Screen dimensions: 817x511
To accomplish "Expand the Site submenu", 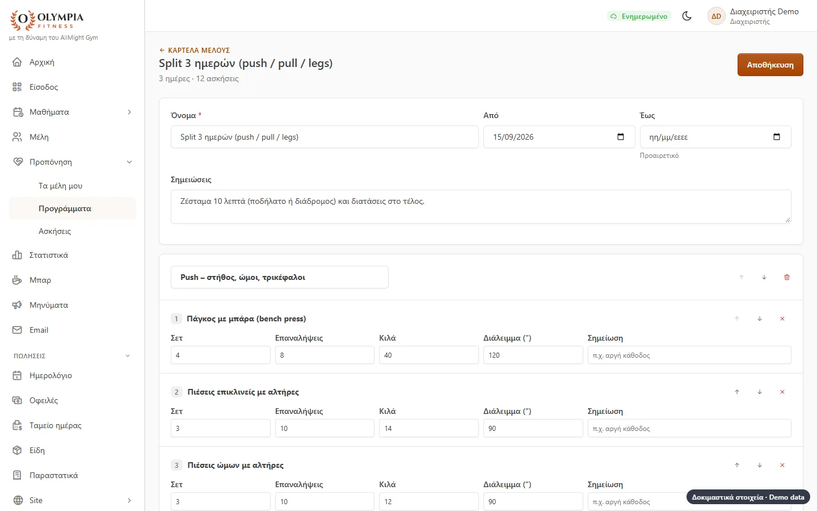I will click(x=129, y=500).
